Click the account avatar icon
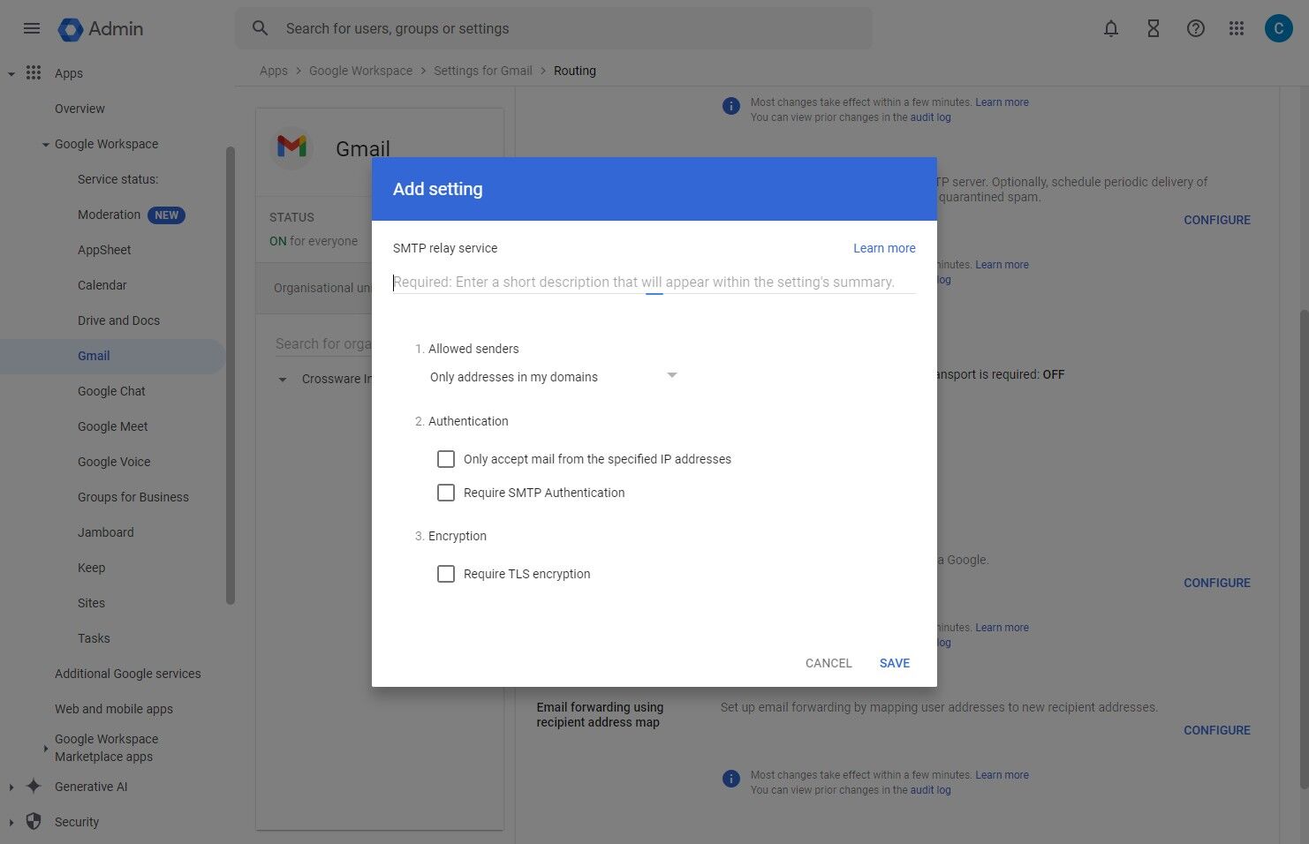Viewport: 1309px width, 844px height. pos(1278,28)
